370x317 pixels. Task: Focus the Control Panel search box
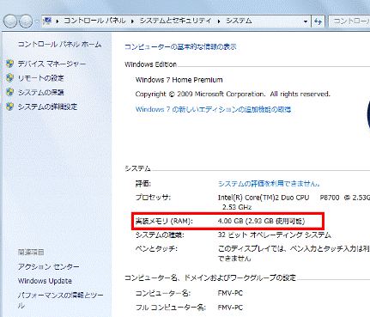coord(349,21)
